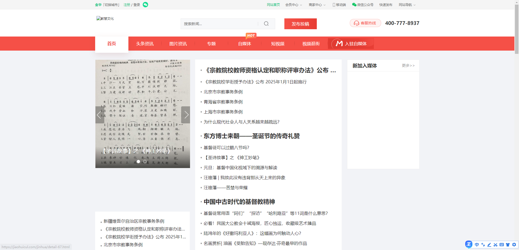Viewport: 519px width, 250px height.
Task: Open the IME skin shirt icon
Action: [508, 245]
